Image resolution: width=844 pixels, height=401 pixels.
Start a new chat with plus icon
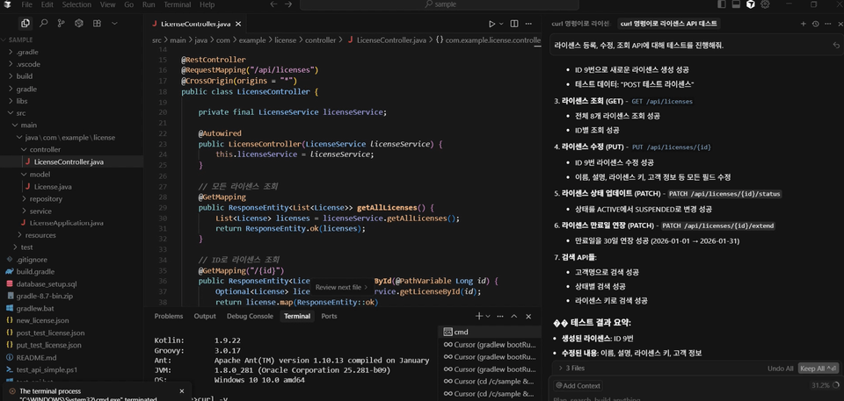pyautogui.click(x=803, y=24)
